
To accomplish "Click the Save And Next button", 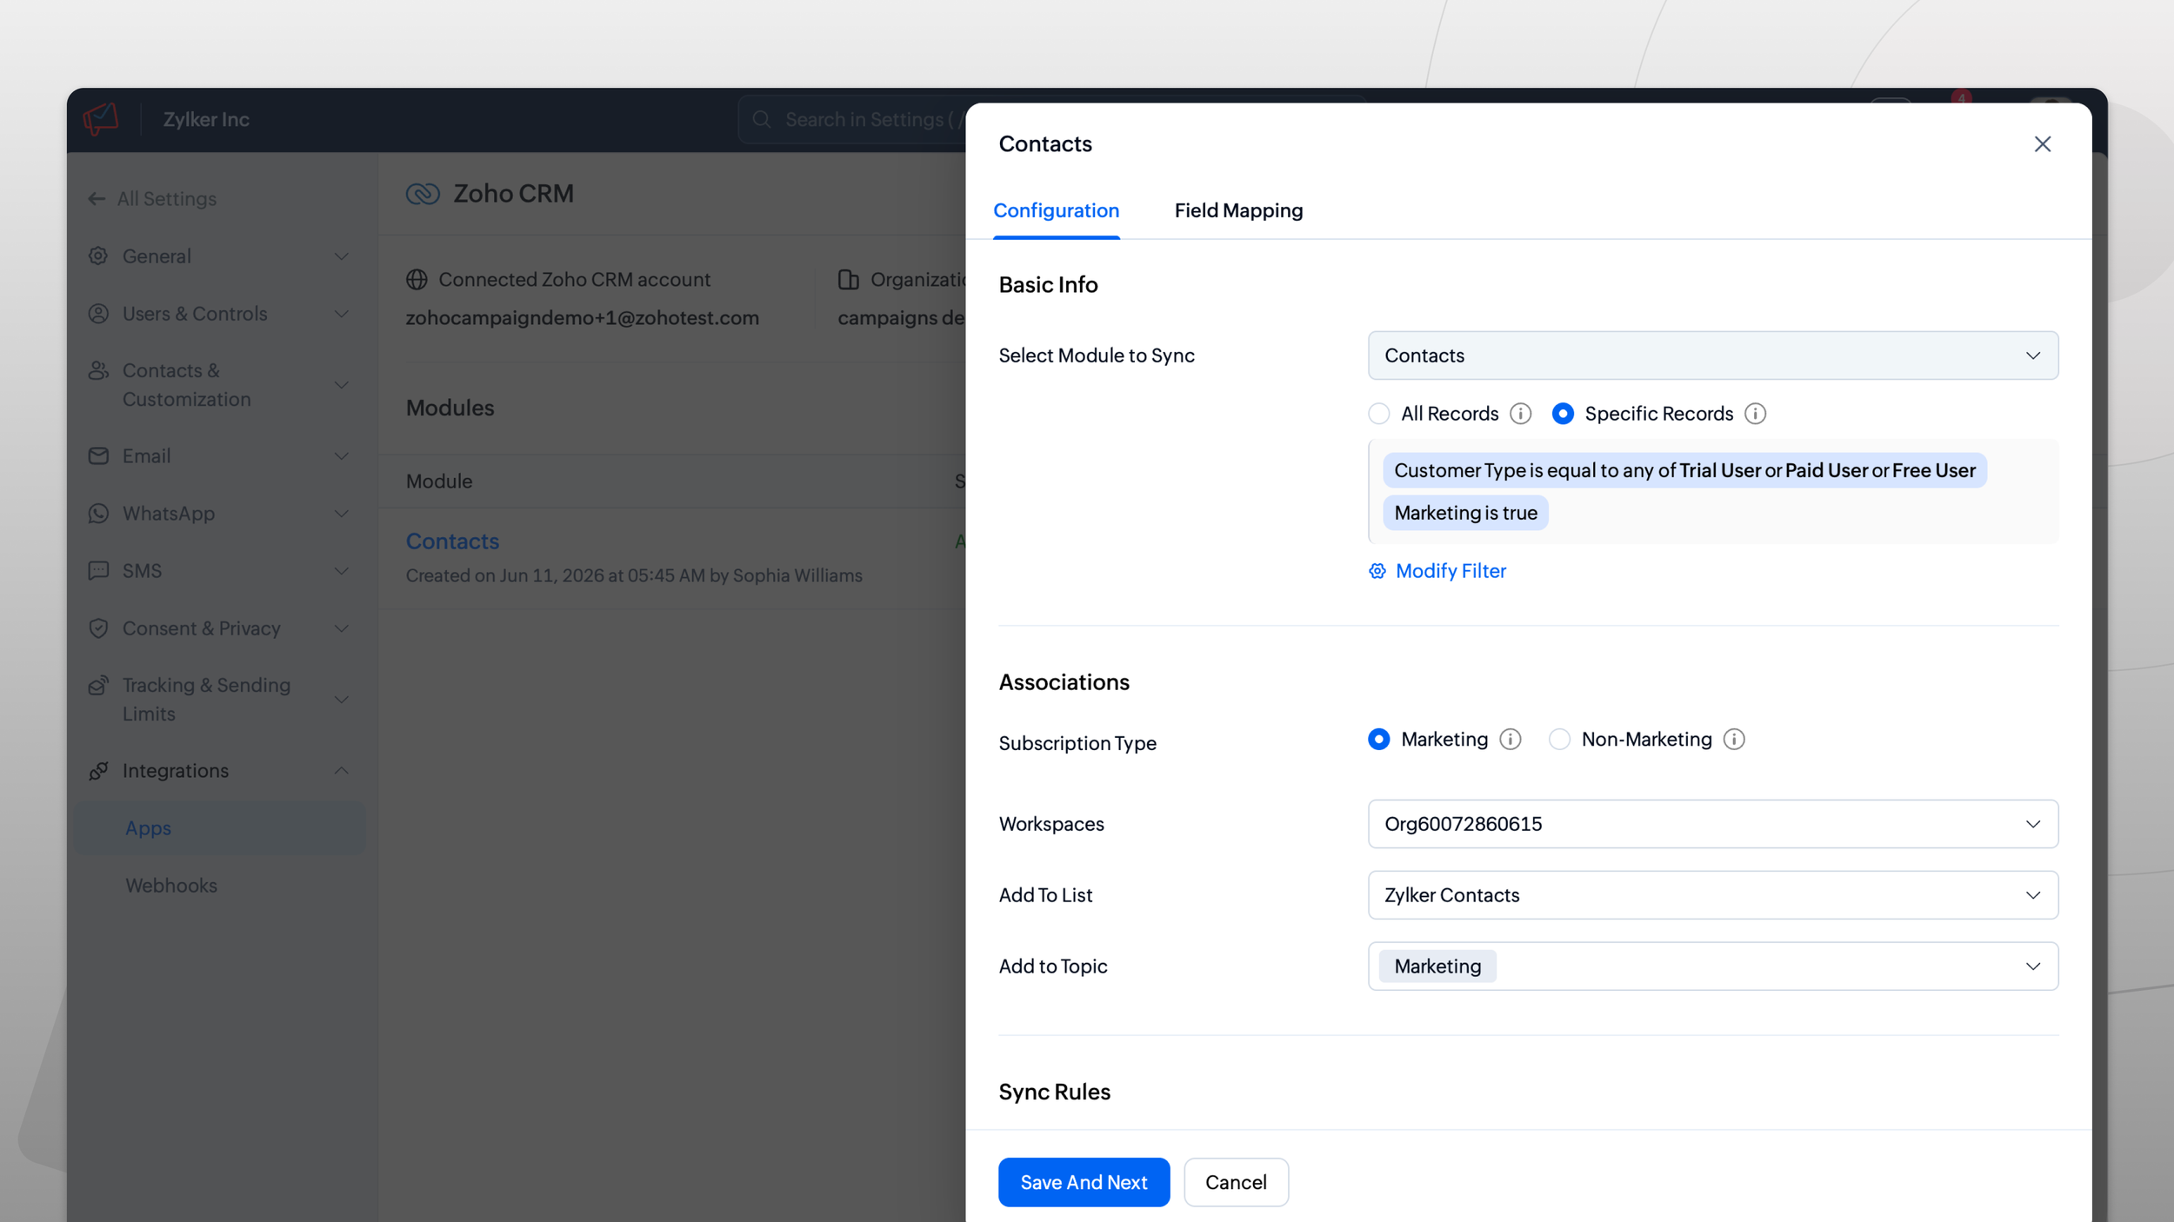I will pos(1084,1182).
